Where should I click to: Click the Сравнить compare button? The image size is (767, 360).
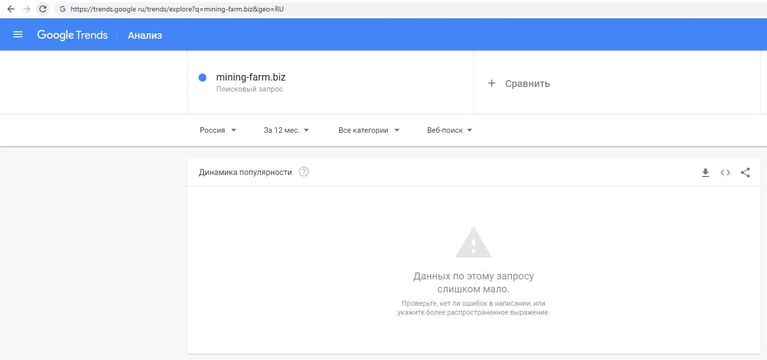tap(527, 84)
